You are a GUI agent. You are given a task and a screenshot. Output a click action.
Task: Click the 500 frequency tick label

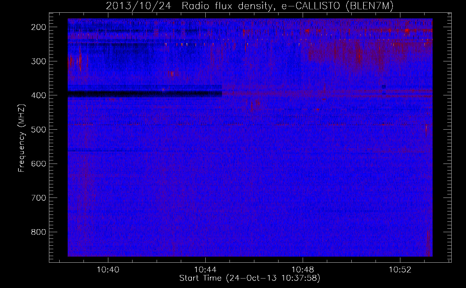tap(39, 130)
